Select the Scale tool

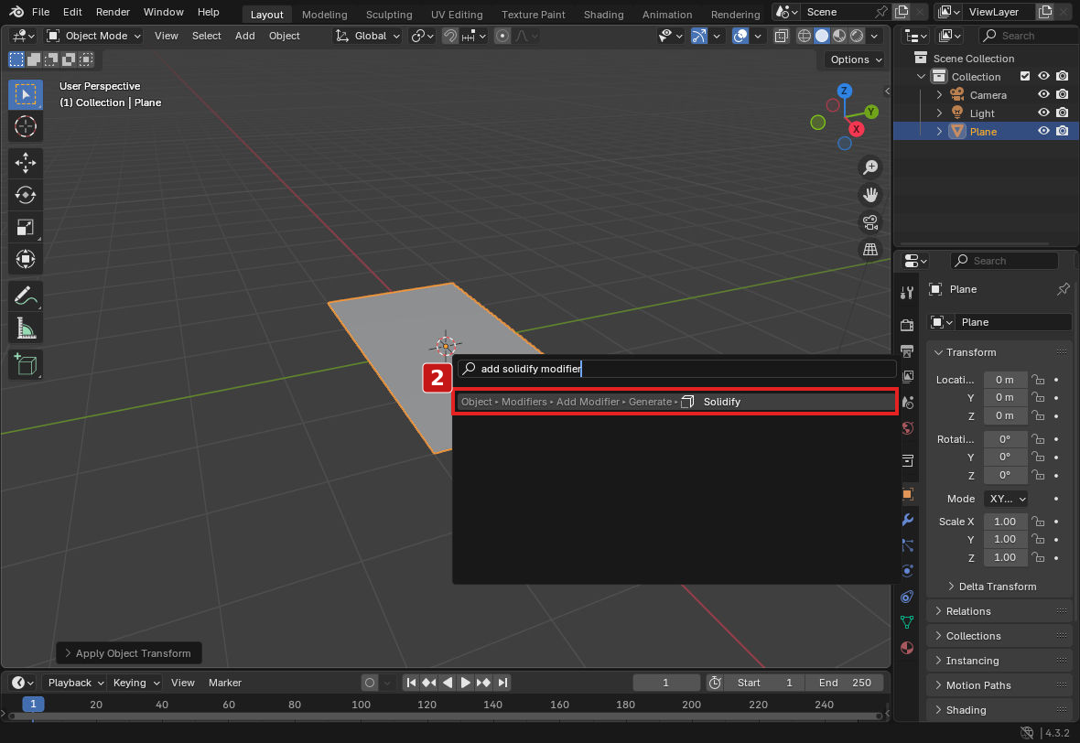pyautogui.click(x=26, y=227)
